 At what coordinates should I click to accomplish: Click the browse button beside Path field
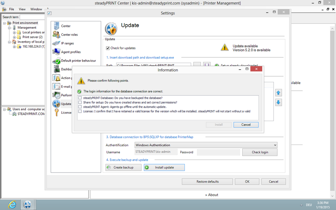197,64
